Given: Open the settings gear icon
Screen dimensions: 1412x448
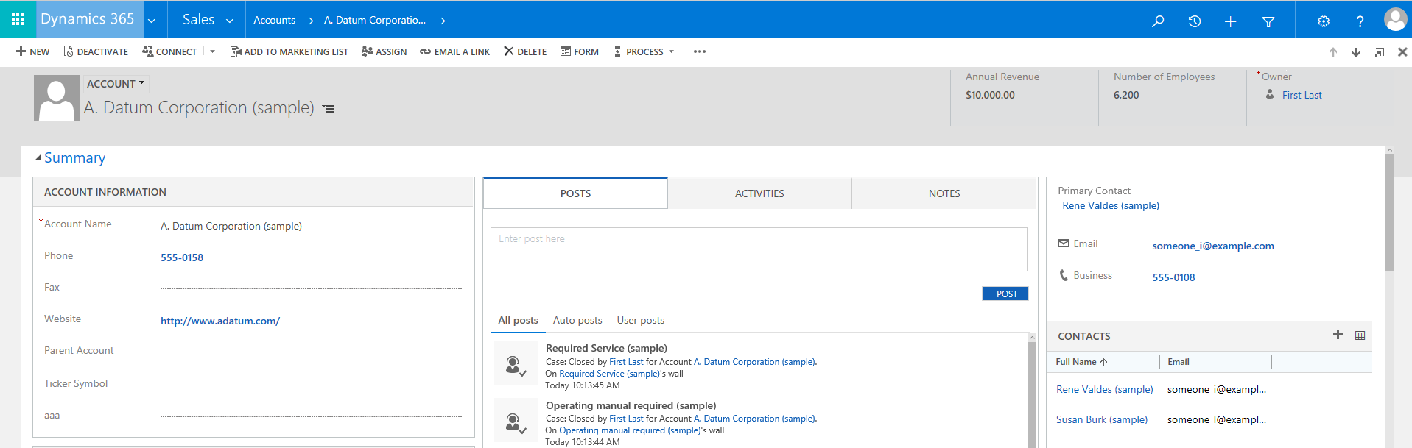Looking at the screenshot, I should tap(1324, 21).
